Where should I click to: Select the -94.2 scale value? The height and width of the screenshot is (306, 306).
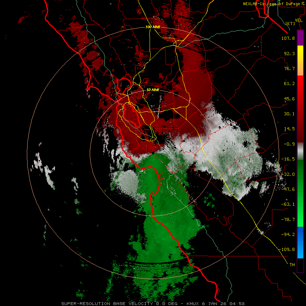(x=288, y=234)
